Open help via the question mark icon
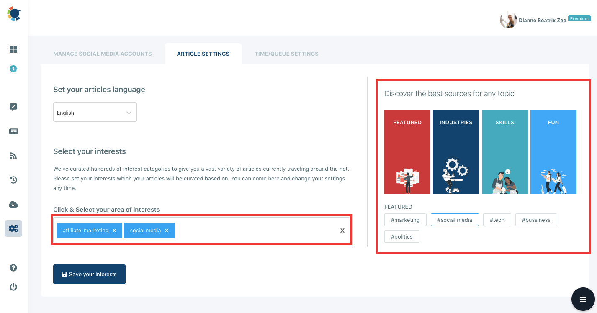597x313 pixels. point(13,267)
